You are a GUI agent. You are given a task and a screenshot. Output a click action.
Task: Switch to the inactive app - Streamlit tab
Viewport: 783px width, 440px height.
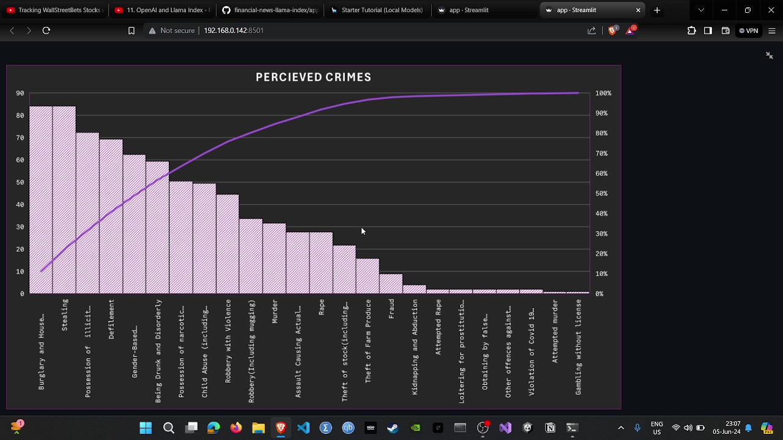[x=484, y=10]
